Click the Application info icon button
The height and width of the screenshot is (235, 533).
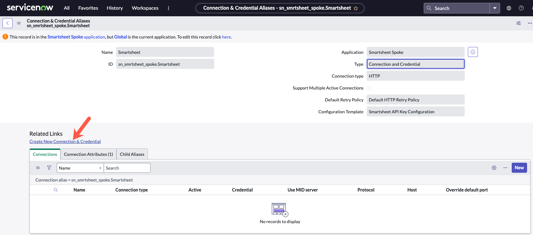(473, 52)
